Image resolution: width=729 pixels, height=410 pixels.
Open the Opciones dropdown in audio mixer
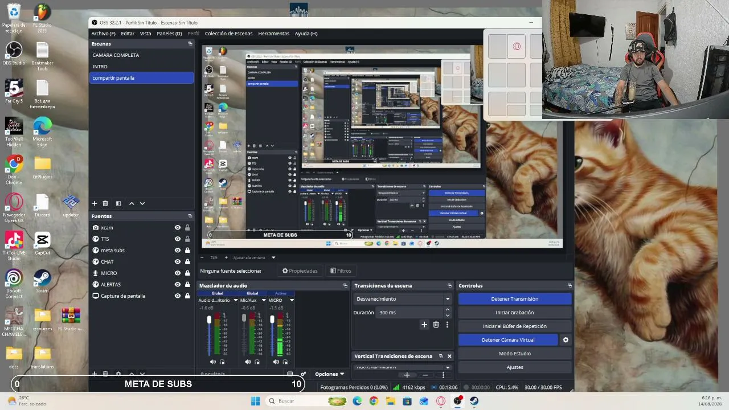click(x=330, y=374)
